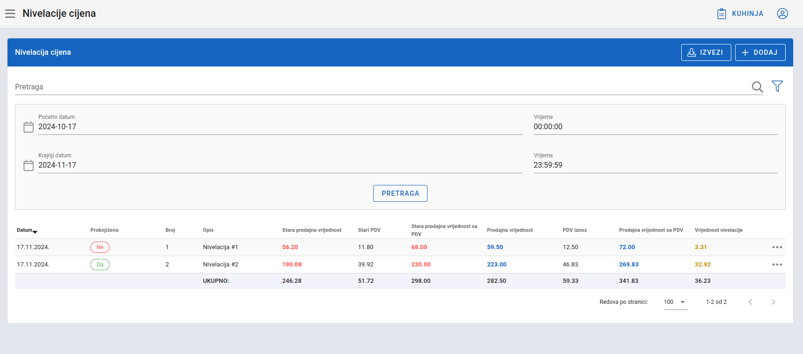
Task: Sort by the Datum column header
Action: (27, 230)
